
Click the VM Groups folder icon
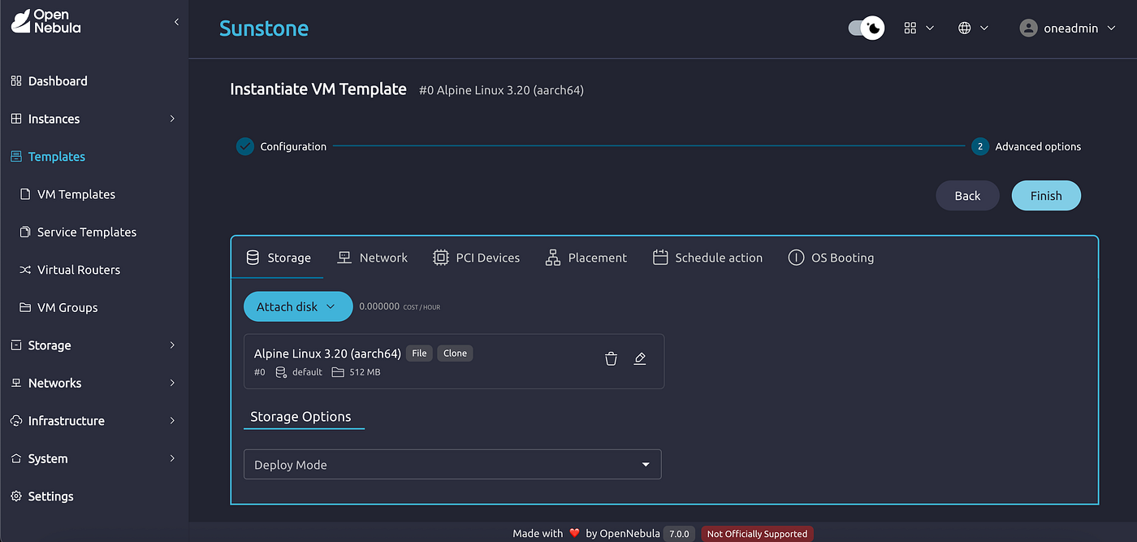click(x=25, y=308)
